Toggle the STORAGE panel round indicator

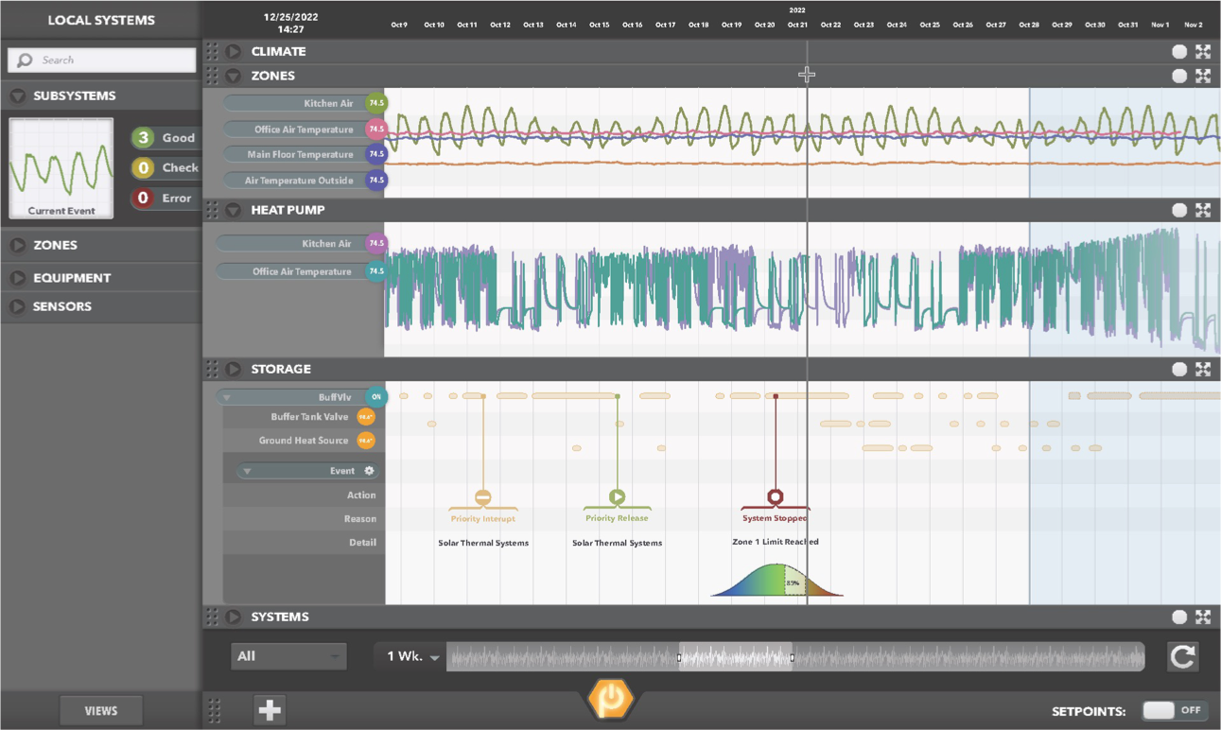(1179, 369)
